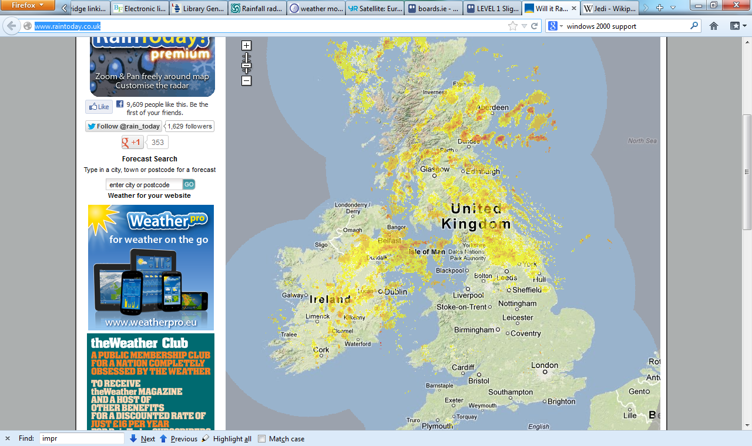752x446 pixels.
Task: Follow @rain_today on Twitter
Action: pyautogui.click(x=123, y=126)
